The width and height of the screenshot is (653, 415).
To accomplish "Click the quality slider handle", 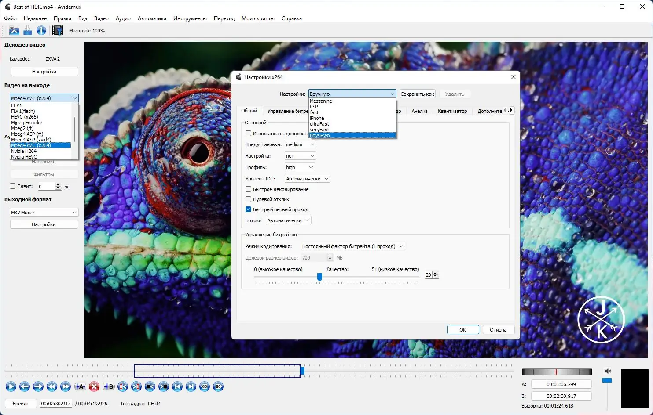I will click(x=319, y=277).
